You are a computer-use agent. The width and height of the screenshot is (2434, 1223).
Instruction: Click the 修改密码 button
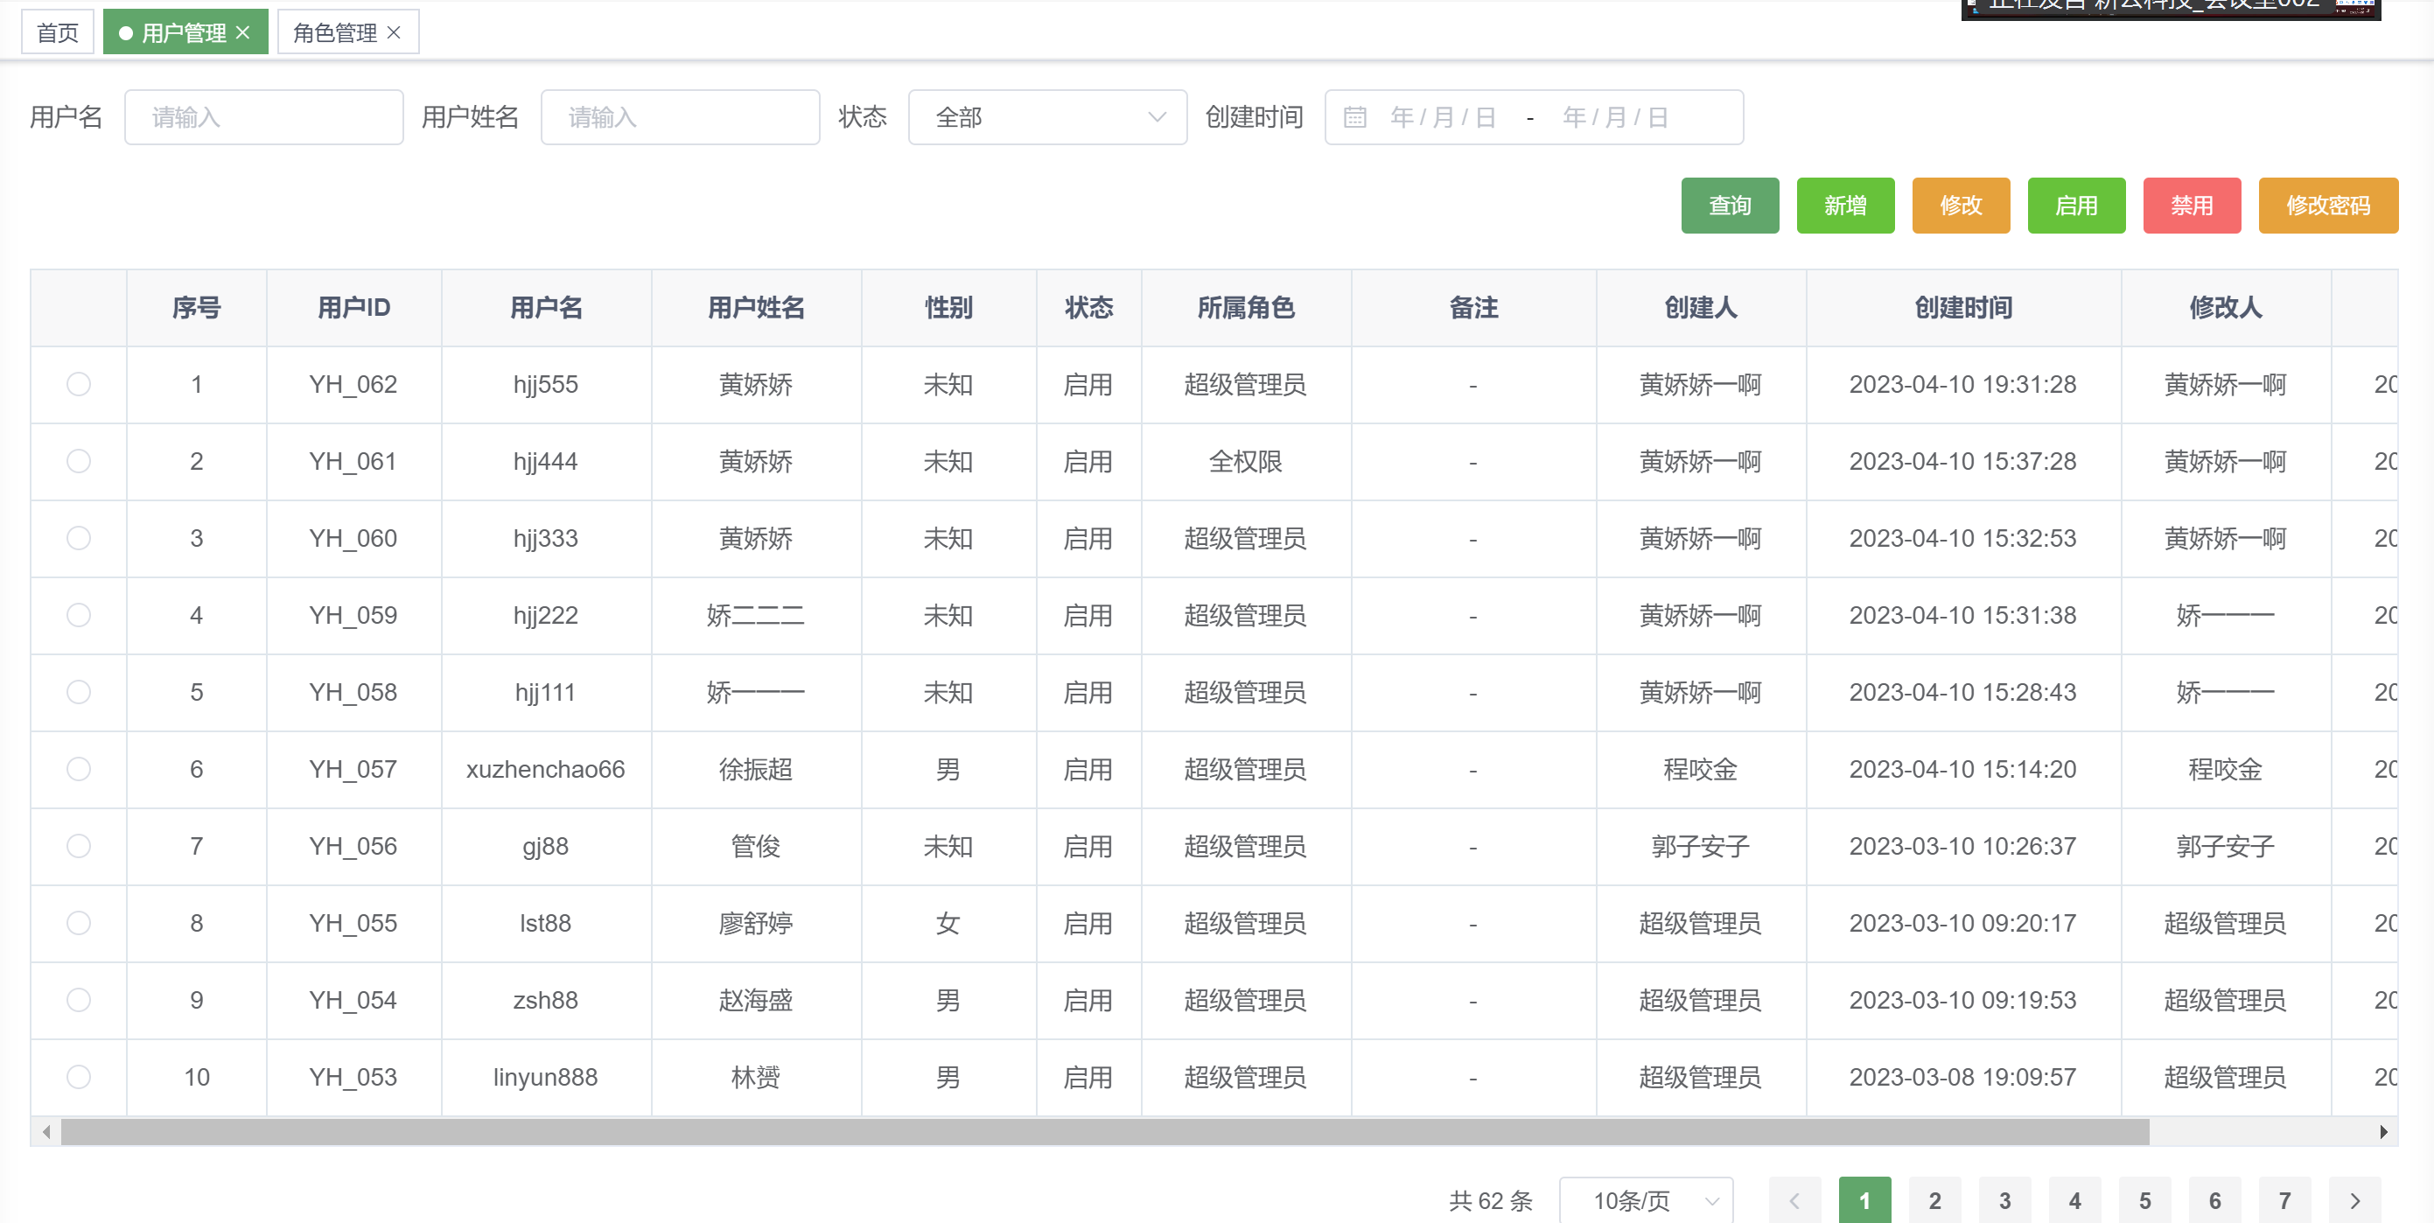pyautogui.click(x=2328, y=205)
